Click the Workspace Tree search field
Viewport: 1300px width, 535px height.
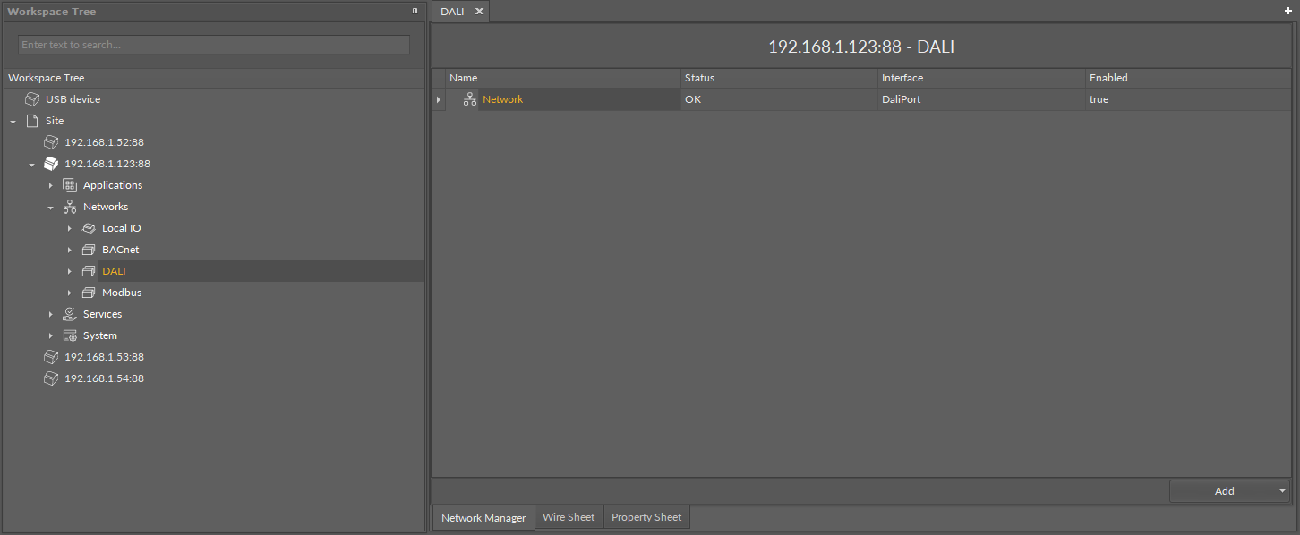(214, 45)
